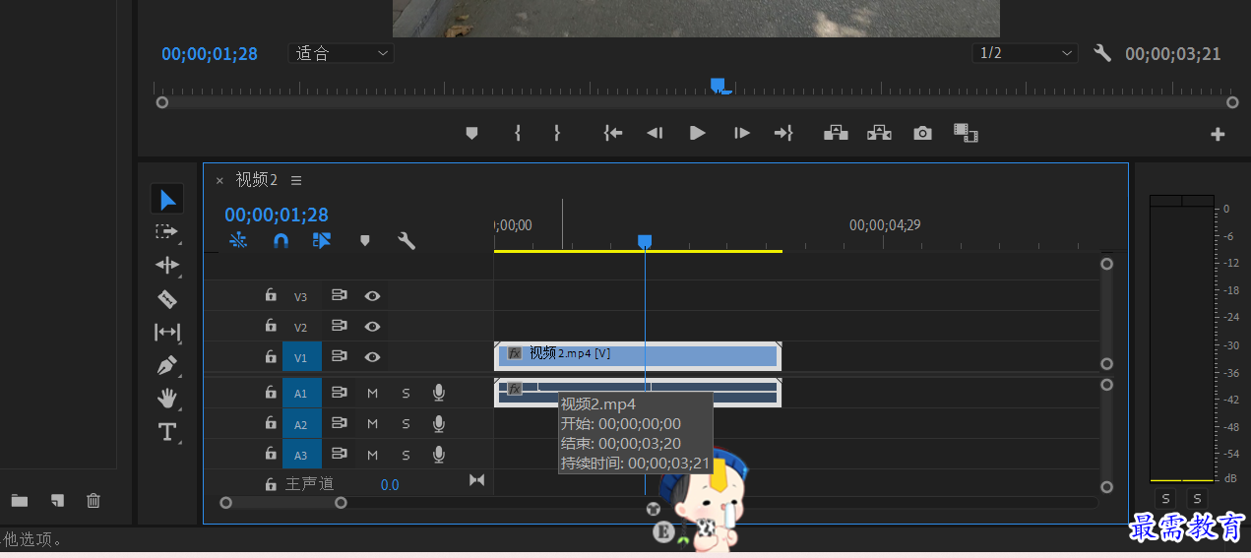The height and width of the screenshot is (558, 1251).
Task: Select the Type tool
Action: pyautogui.click(x=166, y=431)
